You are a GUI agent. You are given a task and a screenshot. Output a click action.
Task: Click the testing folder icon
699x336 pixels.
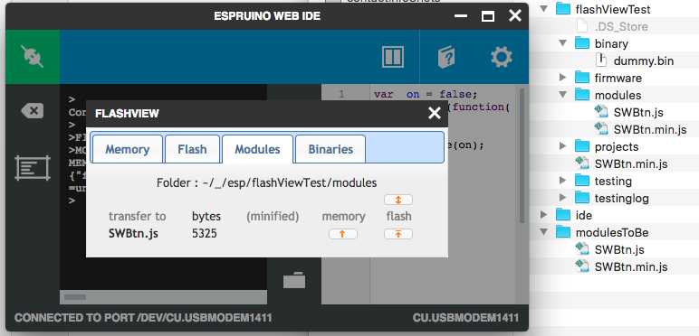point(582,181)
